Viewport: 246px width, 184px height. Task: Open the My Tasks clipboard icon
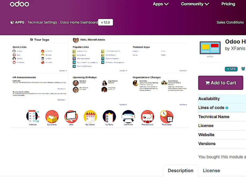pyautogui.click(x=109, y=117)
